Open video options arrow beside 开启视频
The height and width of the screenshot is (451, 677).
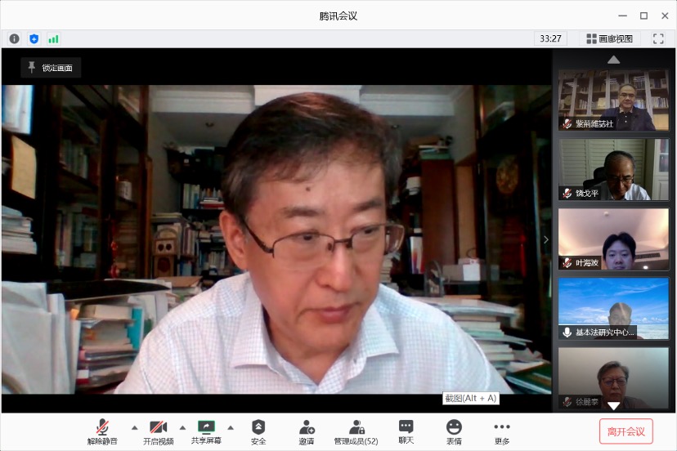182,427
